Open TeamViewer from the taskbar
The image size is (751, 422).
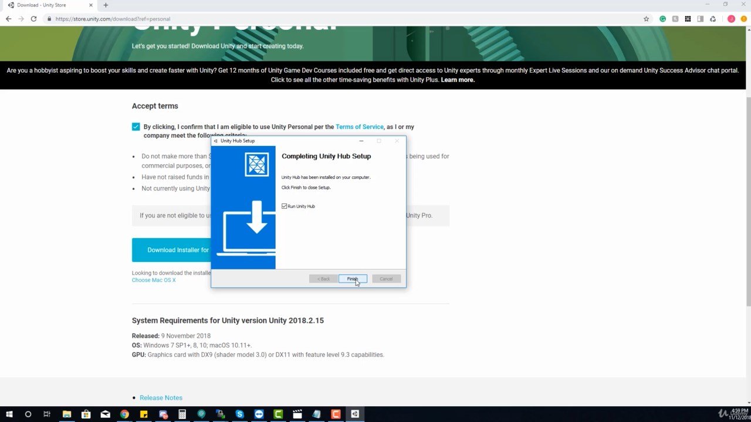click(x=259, y=414)
